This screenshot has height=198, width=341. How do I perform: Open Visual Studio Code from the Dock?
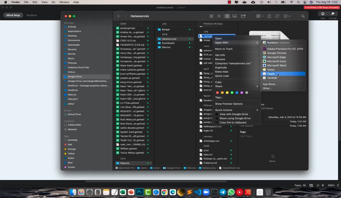(198, 192)
